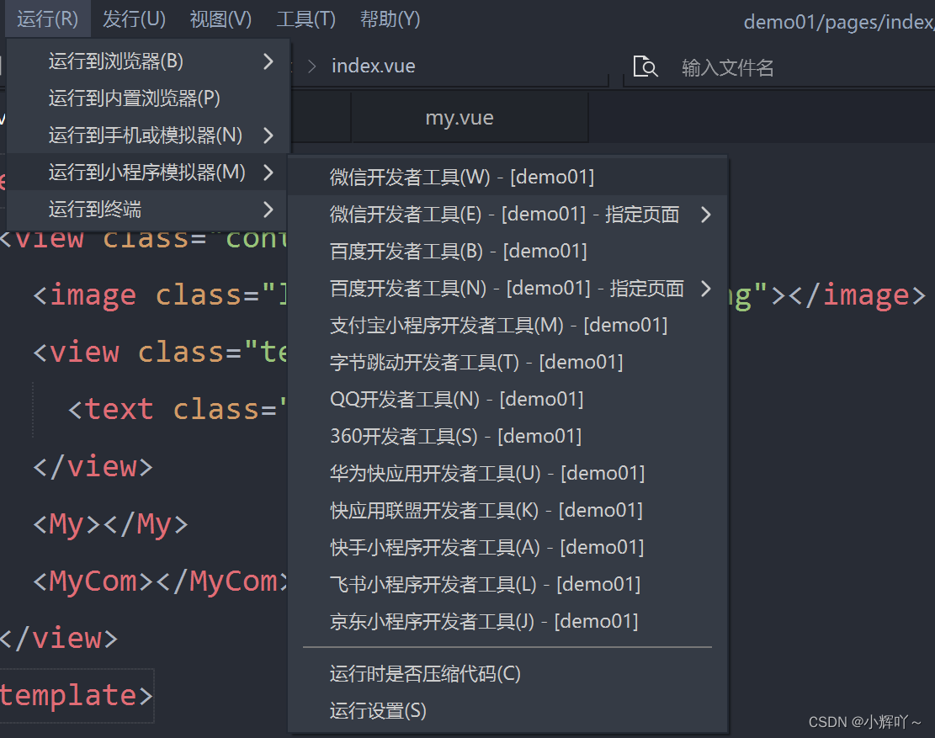Run in 微信开发者工具(W) - [demo01]
The height and width of the screenshot is (738, 935).
pyautogui.click(x=507, y=177)
